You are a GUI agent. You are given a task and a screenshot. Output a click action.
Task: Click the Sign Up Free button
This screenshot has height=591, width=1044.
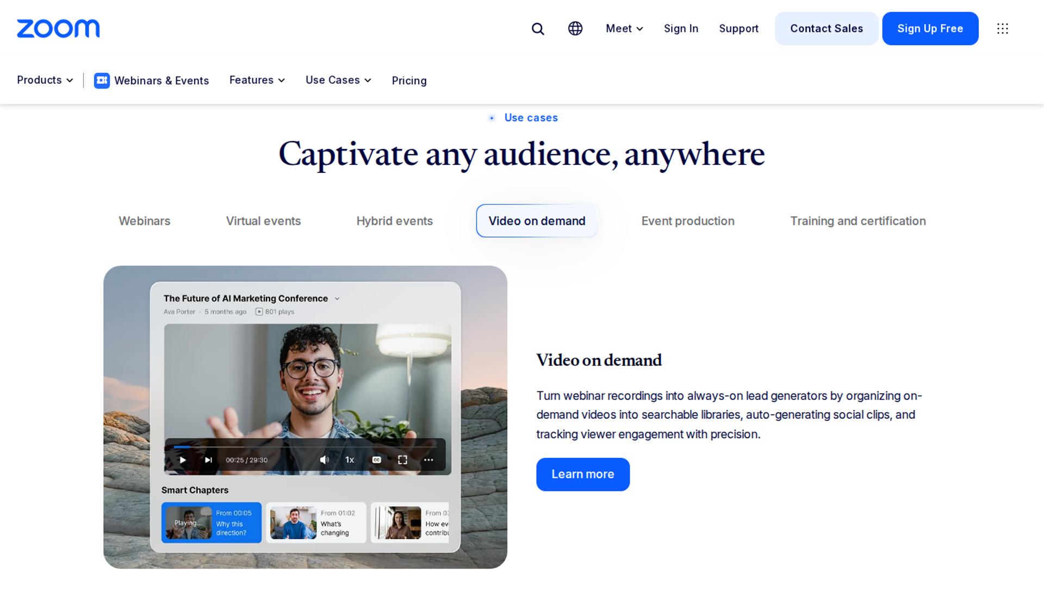click(x=930, y=28)
